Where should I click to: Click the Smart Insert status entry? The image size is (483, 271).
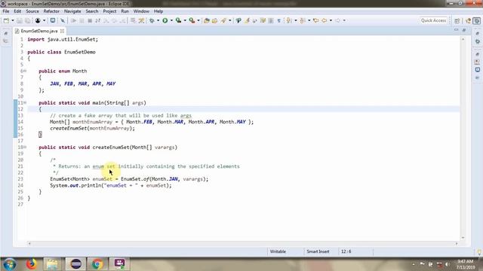pyautogui.click(x=318, y=251)
